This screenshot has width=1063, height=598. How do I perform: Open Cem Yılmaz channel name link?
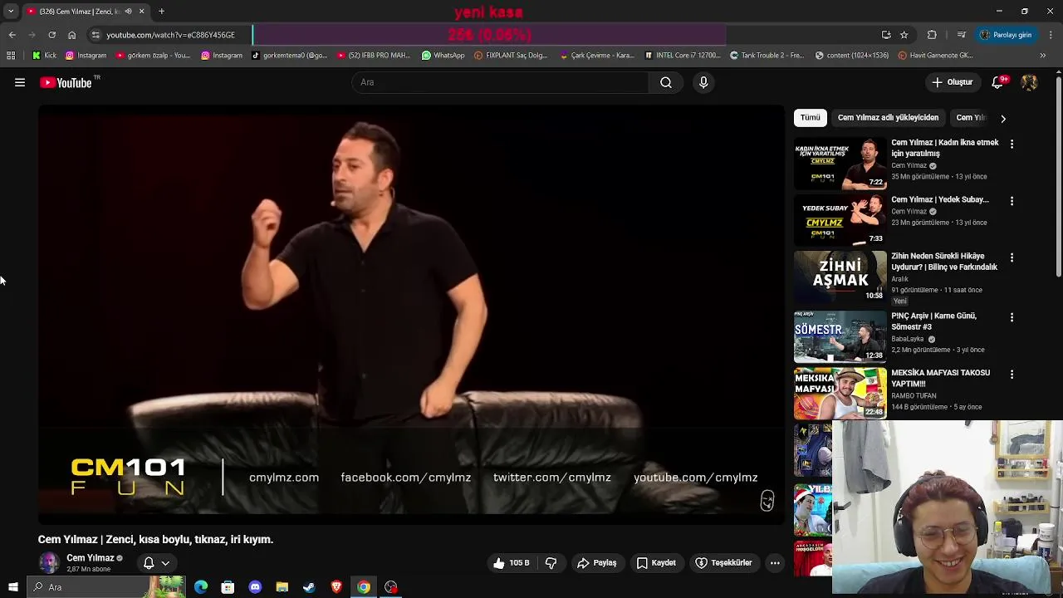90,558
